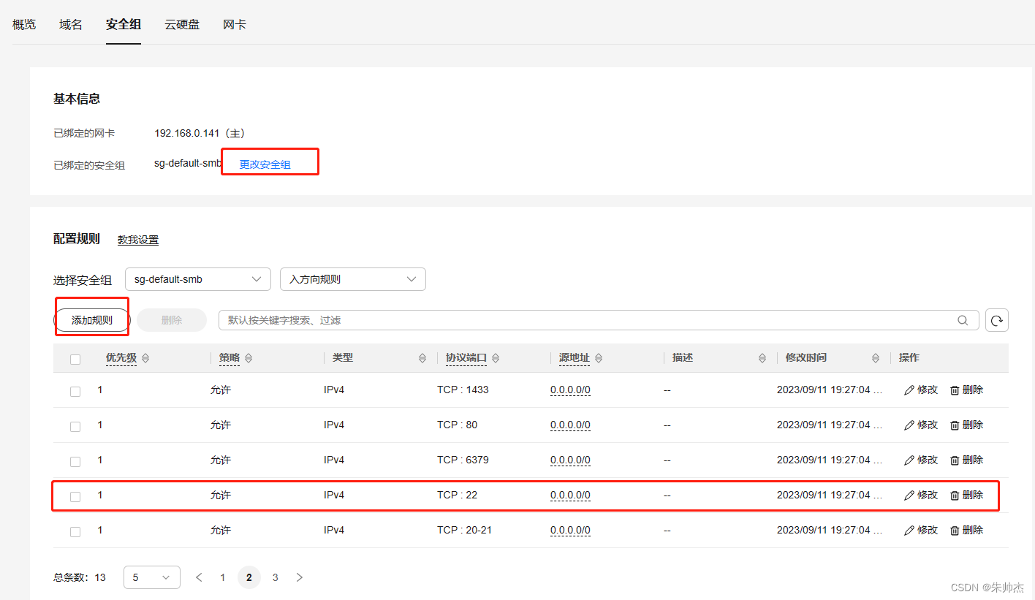Image resolution: width=1035 pixels, height=600 pixels.
Task: Go to next page with right arrow
Action: pos(299,577)
